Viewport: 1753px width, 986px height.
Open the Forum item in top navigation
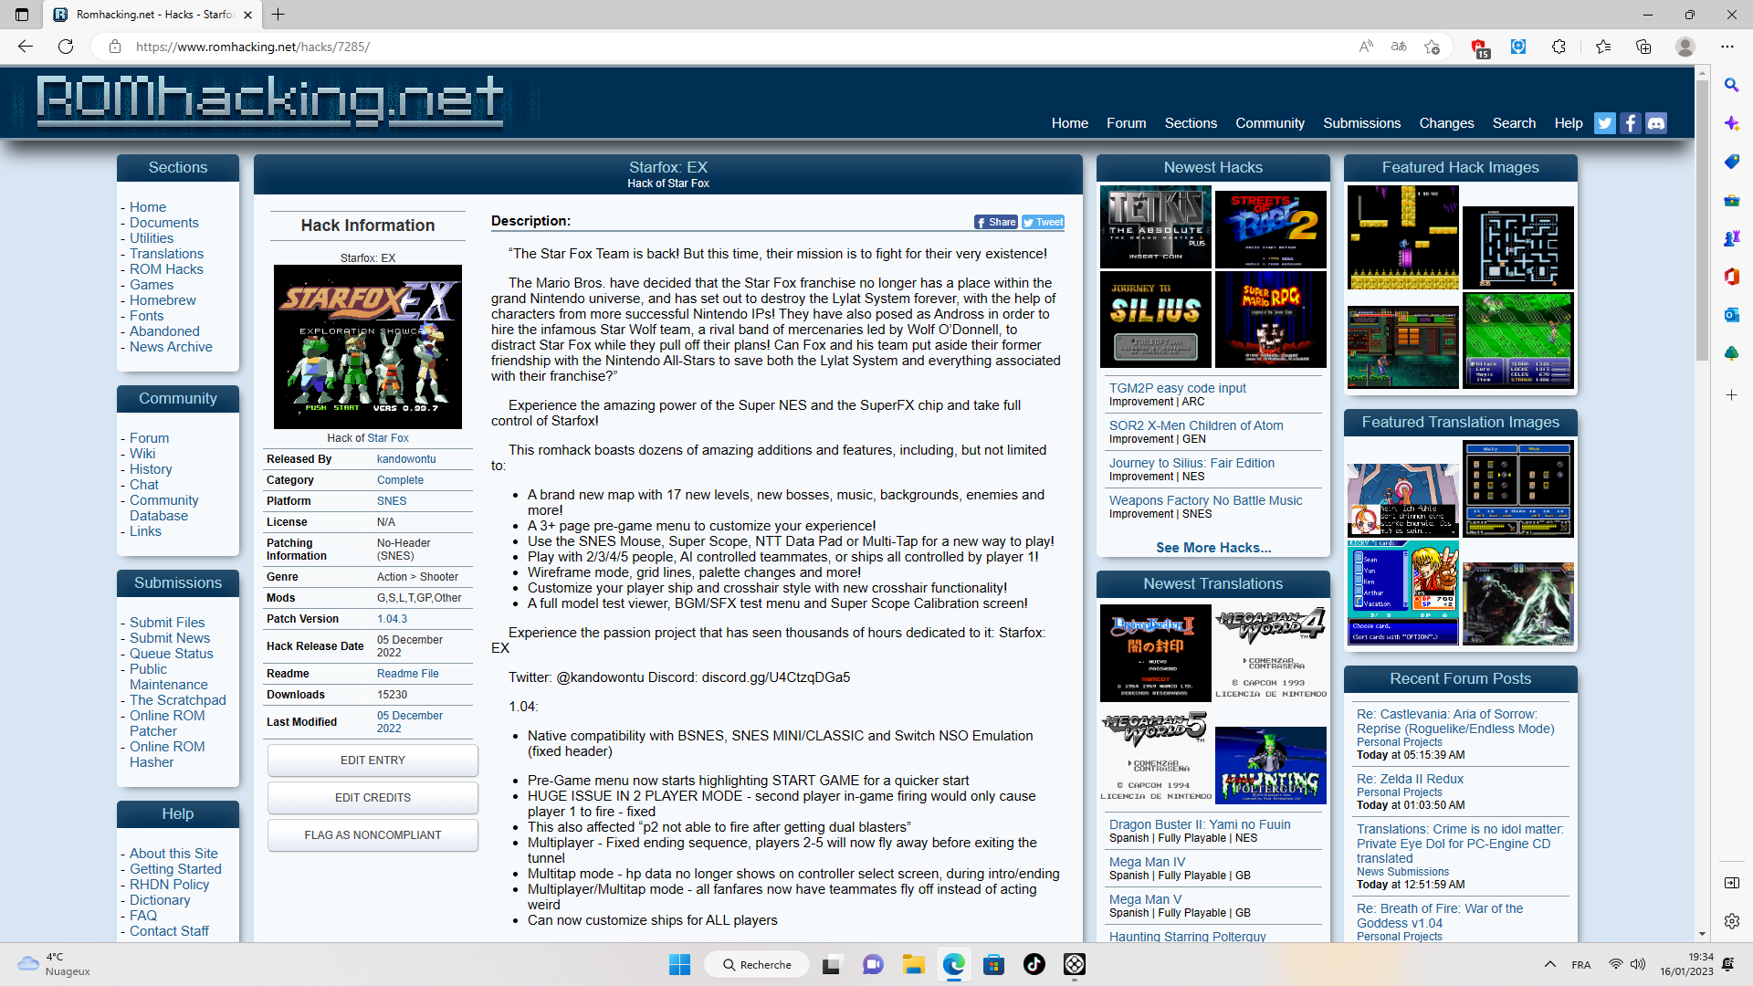1126,123
